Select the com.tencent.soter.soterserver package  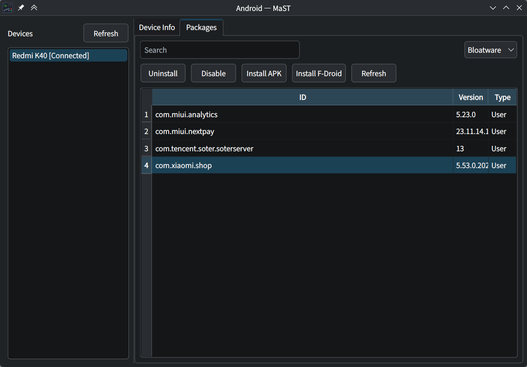tap(303, 148)
